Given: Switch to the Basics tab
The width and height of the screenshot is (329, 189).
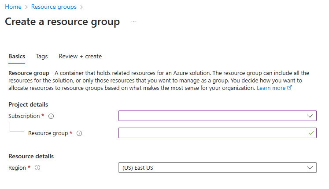Looking at the screenshot, I should click(17, 57).
